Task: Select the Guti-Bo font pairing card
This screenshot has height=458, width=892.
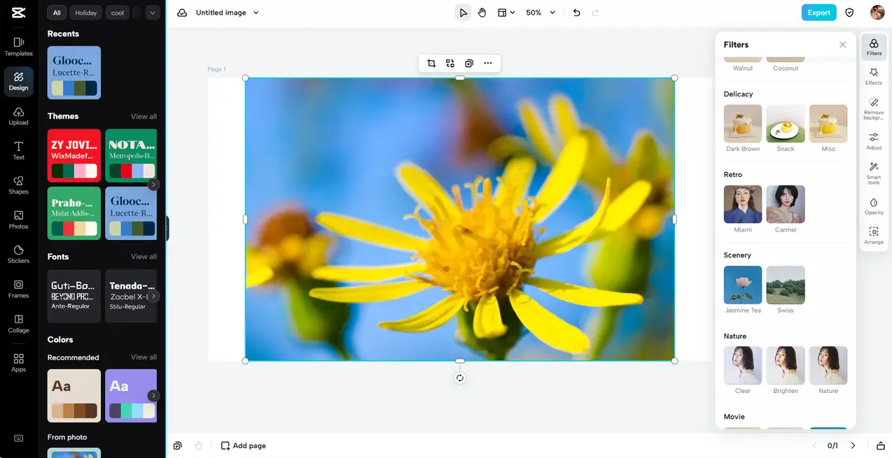Action: coord(74,296)
